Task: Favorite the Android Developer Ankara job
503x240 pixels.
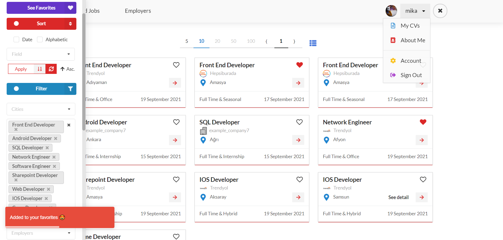Action: 176,122
